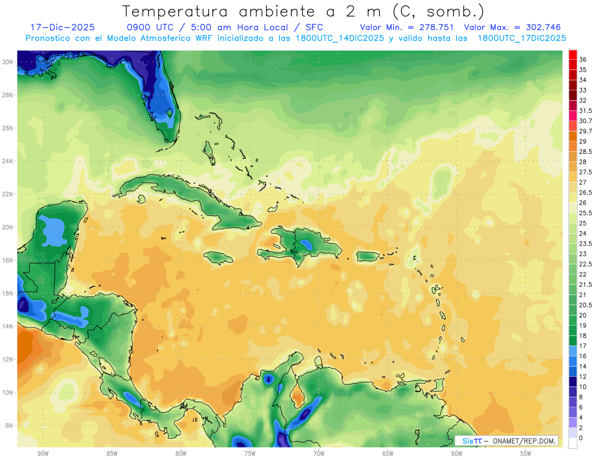This screenshot has width=596, height=460.
Task: Click the legend swatch between 10 and 12
Action: coord(573,382)
